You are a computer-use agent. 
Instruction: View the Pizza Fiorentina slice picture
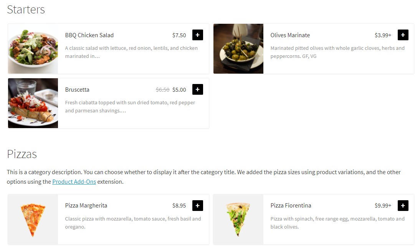238,219
